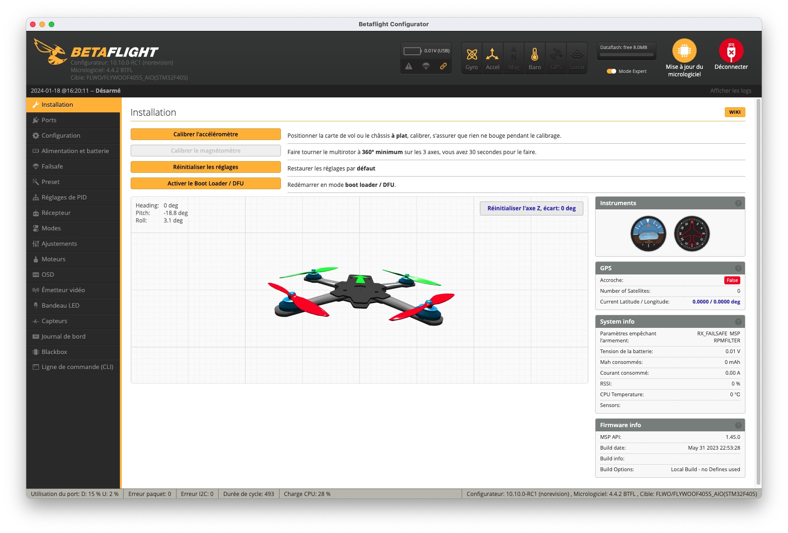The height and width of the screenshot is (533, 788).
Task: Click the Accel sensor icon
Action: [493, 58]
